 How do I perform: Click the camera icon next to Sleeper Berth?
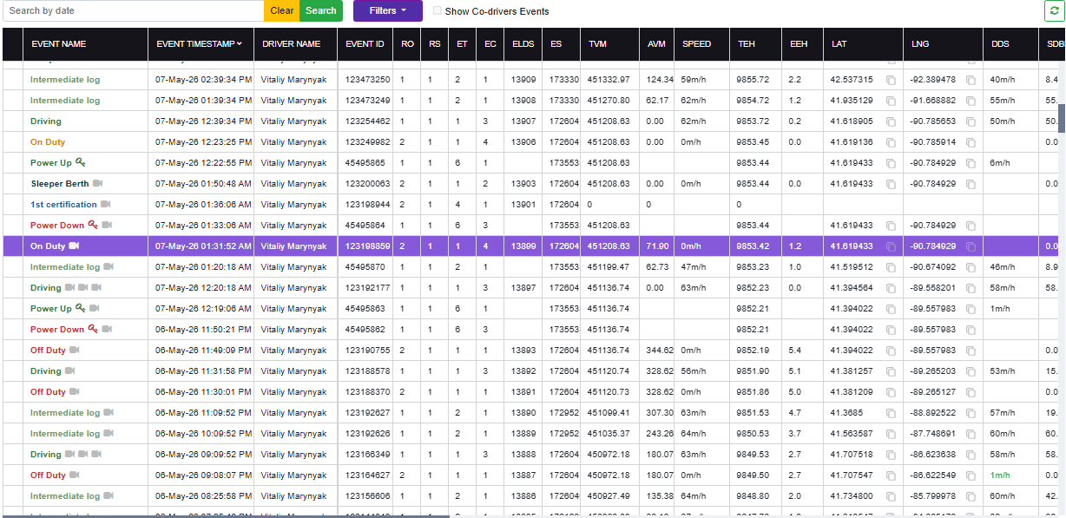pyautogui.click(x=98, y=183)
